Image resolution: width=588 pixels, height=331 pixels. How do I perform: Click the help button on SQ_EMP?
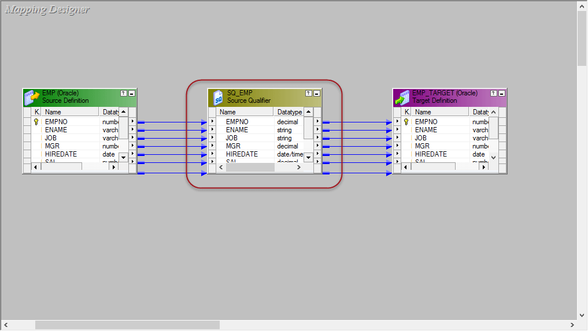click(308, 93)
